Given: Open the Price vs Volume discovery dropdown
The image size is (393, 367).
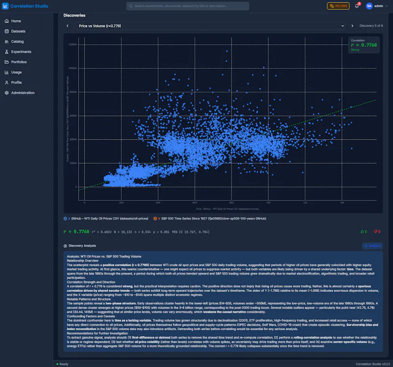Looking at the screenshot, I should click(x=210, y=26).
